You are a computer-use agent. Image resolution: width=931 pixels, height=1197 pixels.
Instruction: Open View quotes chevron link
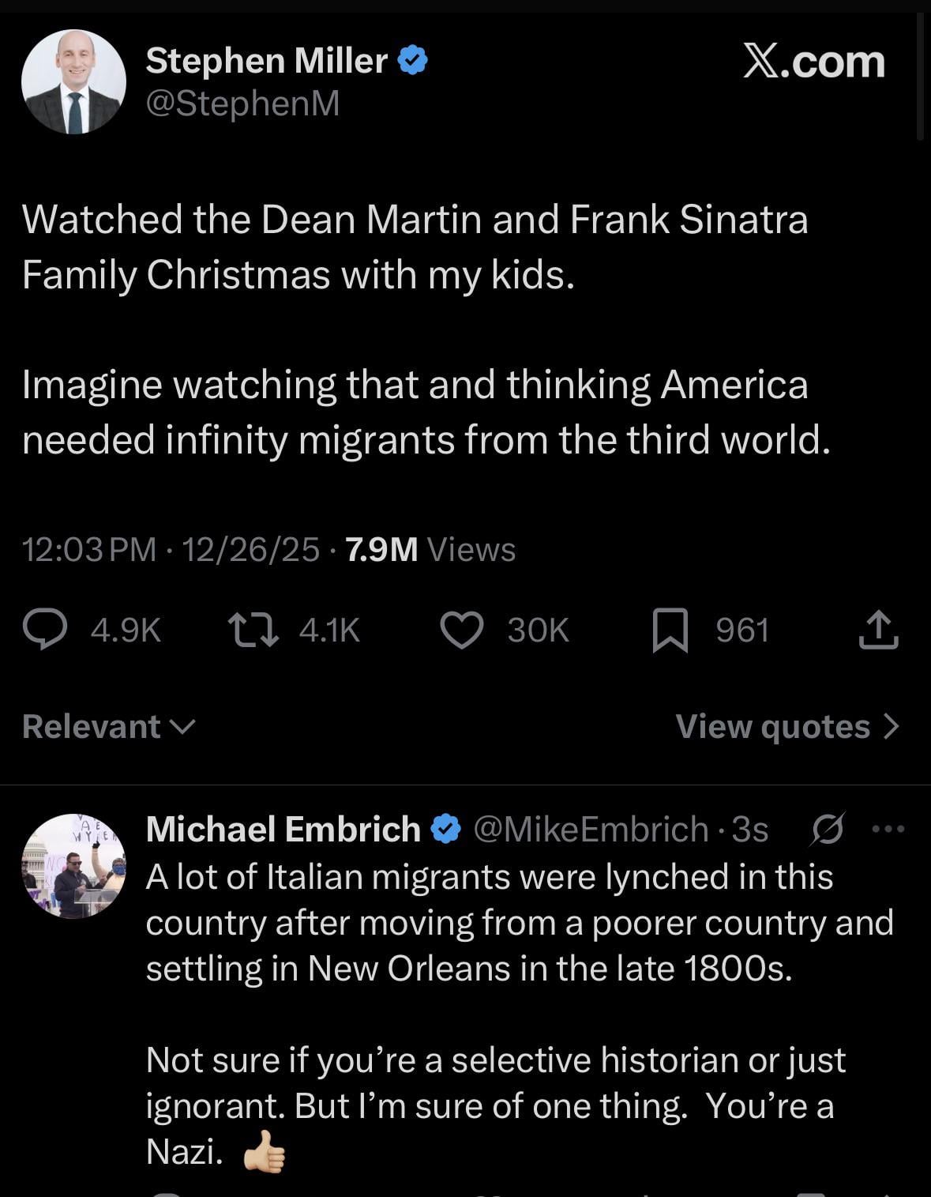point(787,727)
